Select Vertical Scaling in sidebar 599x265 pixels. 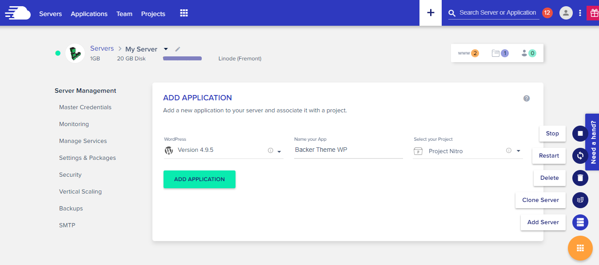(80, 192)
